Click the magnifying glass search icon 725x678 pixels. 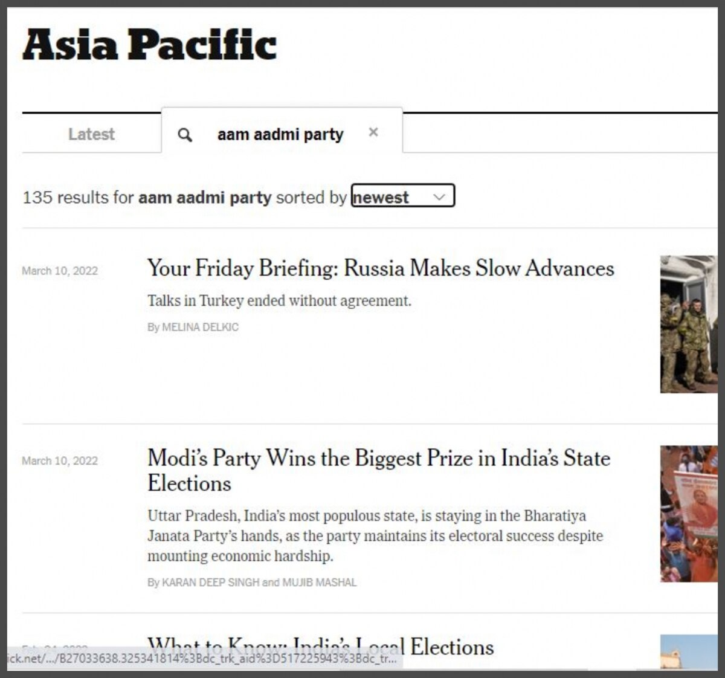coord(185,135)
